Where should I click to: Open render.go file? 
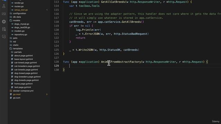[19, 3]
